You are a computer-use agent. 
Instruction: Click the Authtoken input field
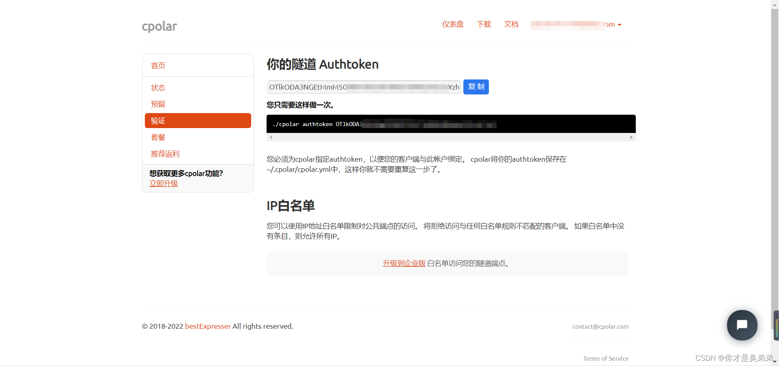click(364, 87)
